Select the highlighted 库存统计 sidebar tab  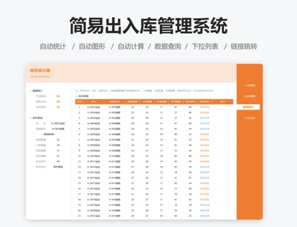click(x=248, y=107)
